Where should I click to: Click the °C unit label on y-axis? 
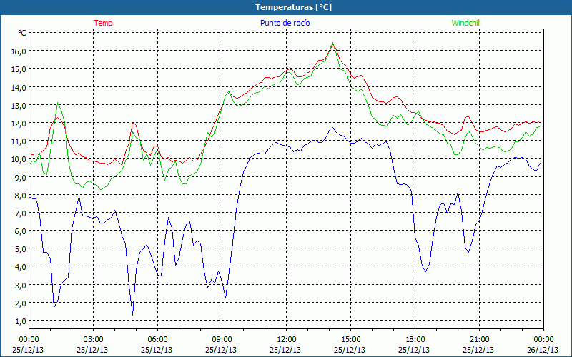point(22,33)
